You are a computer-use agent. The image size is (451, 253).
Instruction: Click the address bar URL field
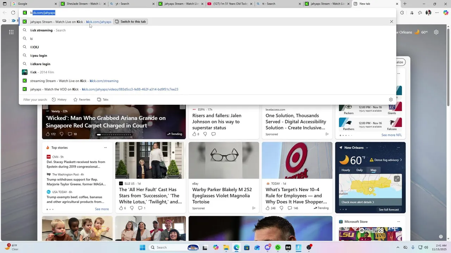(x=208, y=13)
